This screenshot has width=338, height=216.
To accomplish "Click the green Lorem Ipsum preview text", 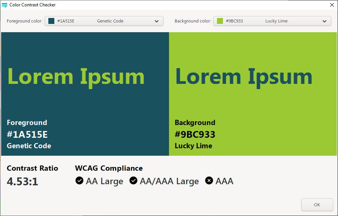I will 76,77.
